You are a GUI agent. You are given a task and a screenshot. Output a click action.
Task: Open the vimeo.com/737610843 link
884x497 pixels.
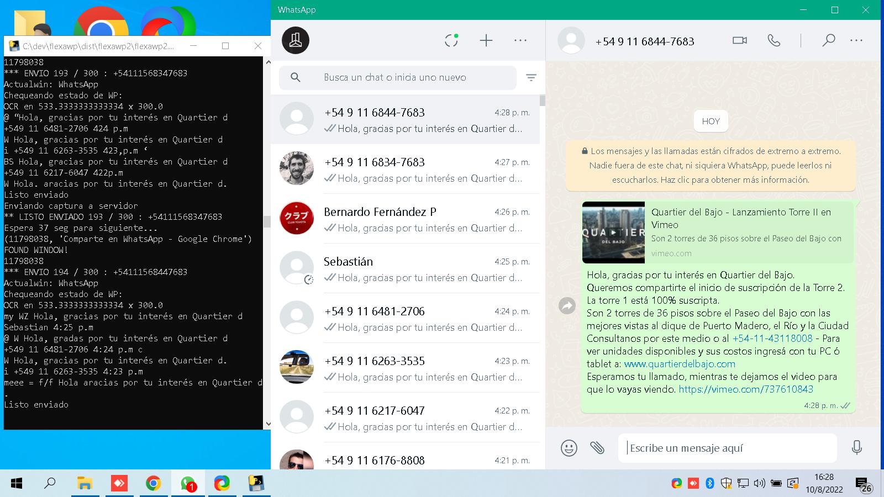coord(746,389)
